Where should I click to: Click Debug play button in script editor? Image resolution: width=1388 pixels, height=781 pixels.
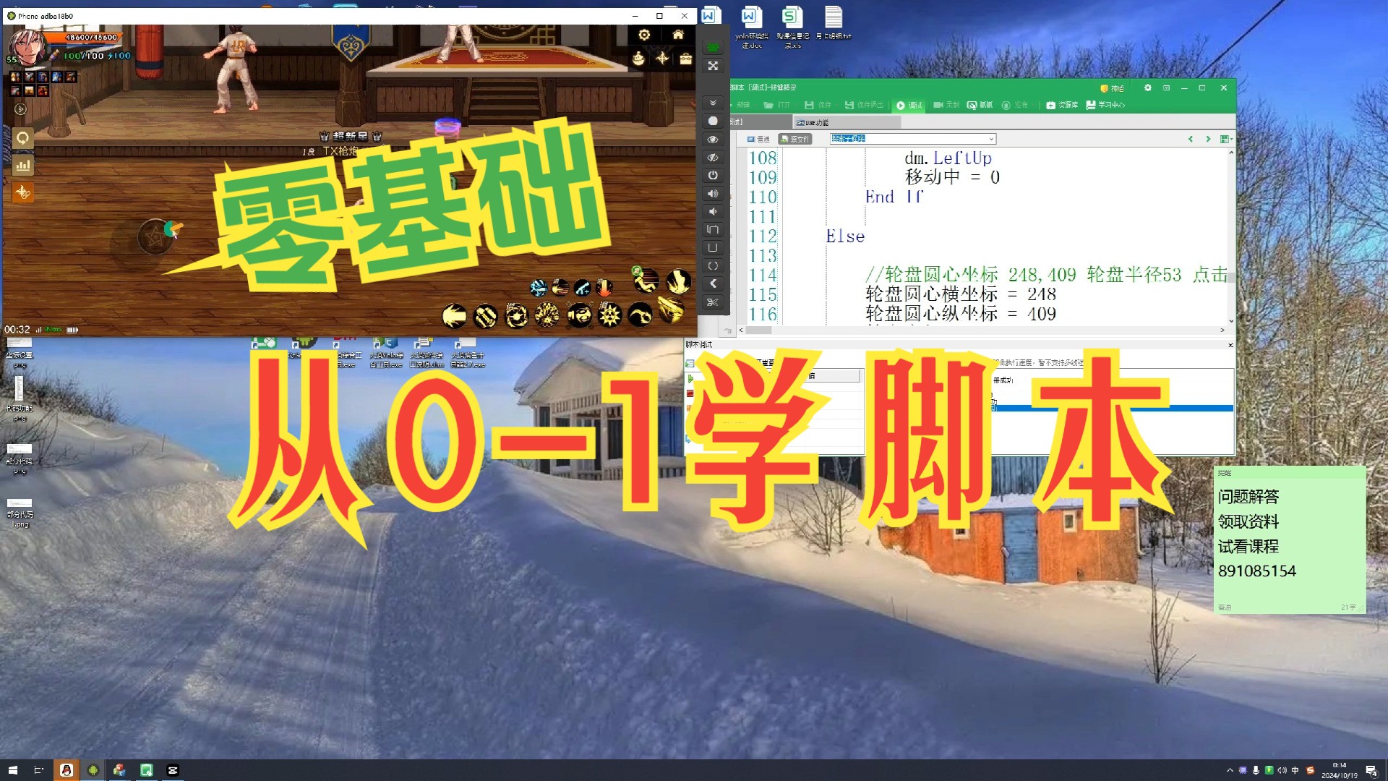[909, 105]
